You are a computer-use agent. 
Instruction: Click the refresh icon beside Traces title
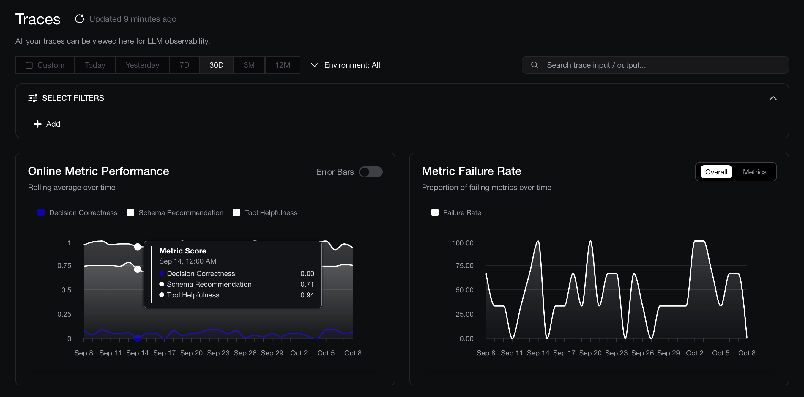[x=80, y=19]
